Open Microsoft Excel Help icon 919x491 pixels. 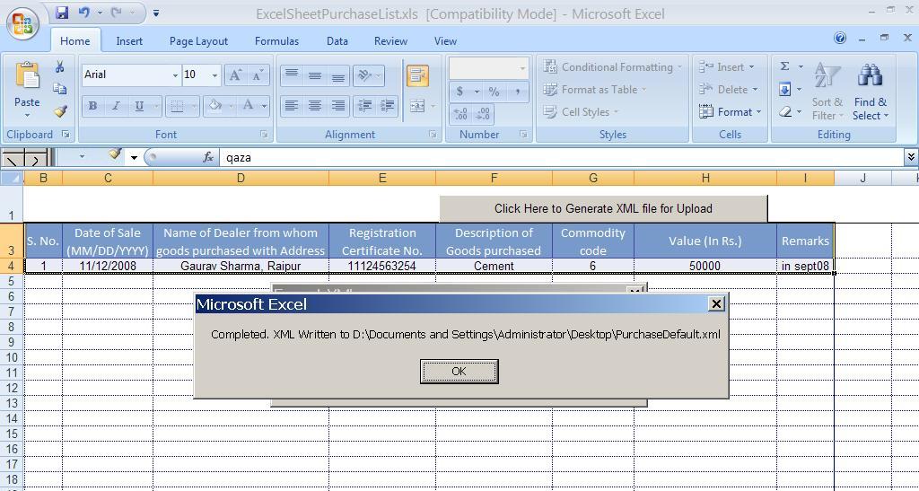840,39
